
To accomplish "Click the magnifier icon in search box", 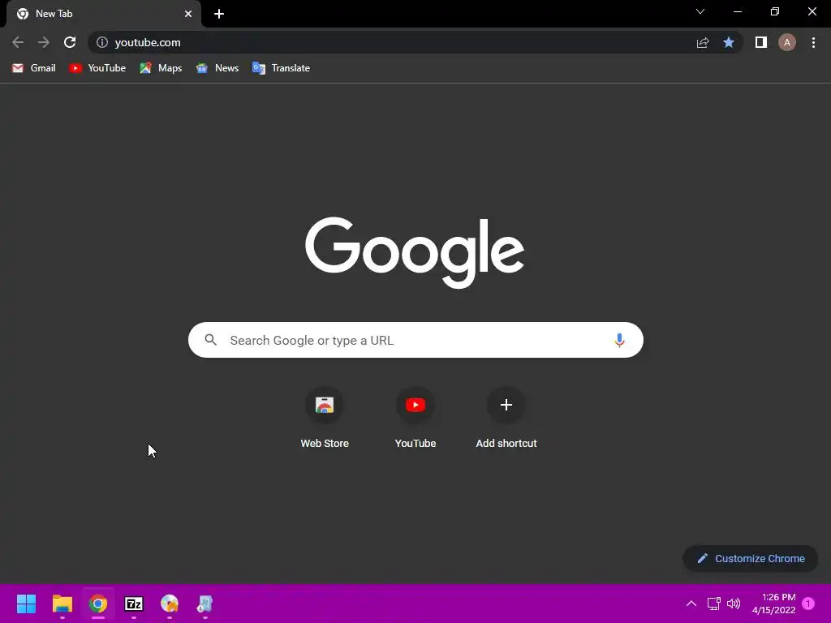I will click(210, 340).
